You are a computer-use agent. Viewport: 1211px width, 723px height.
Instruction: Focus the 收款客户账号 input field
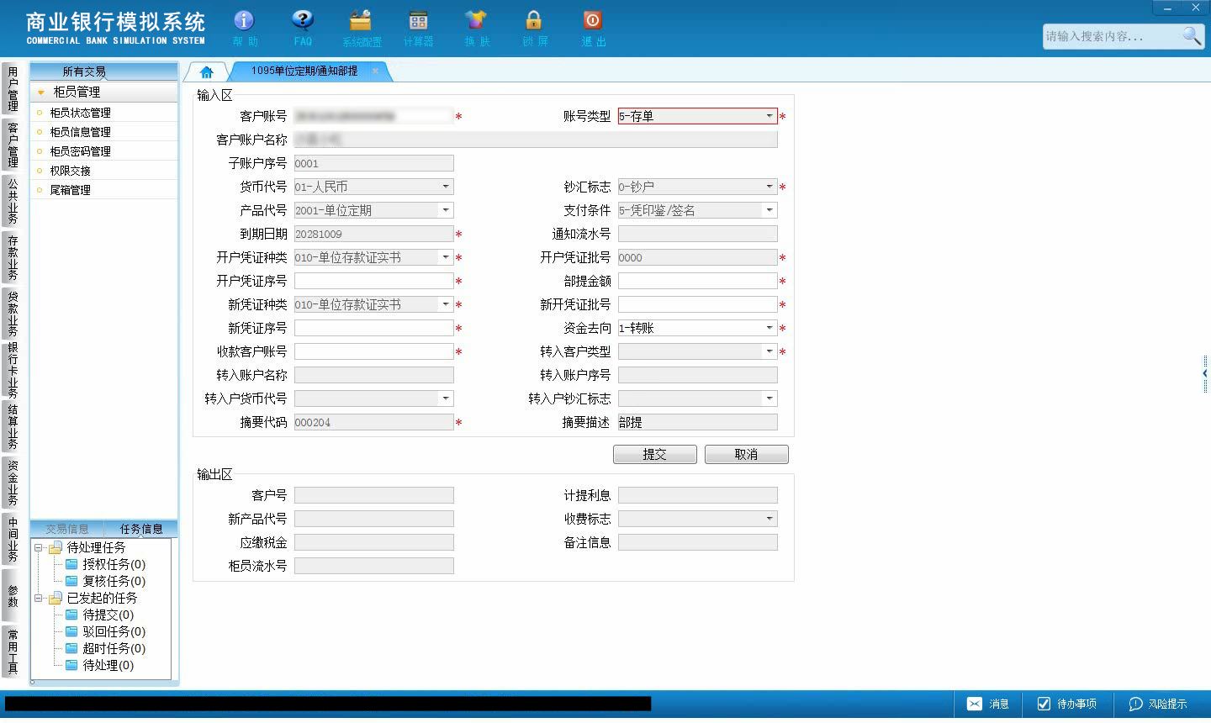pyautogui.click(x=374, y=351)
